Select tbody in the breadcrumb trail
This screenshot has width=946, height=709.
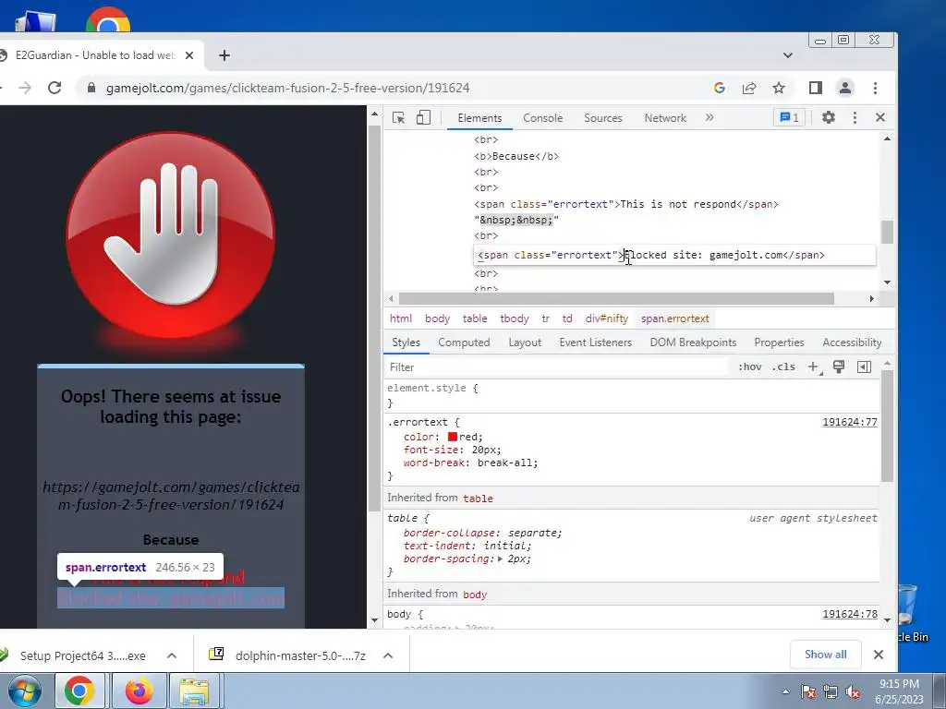click(514, 318)
